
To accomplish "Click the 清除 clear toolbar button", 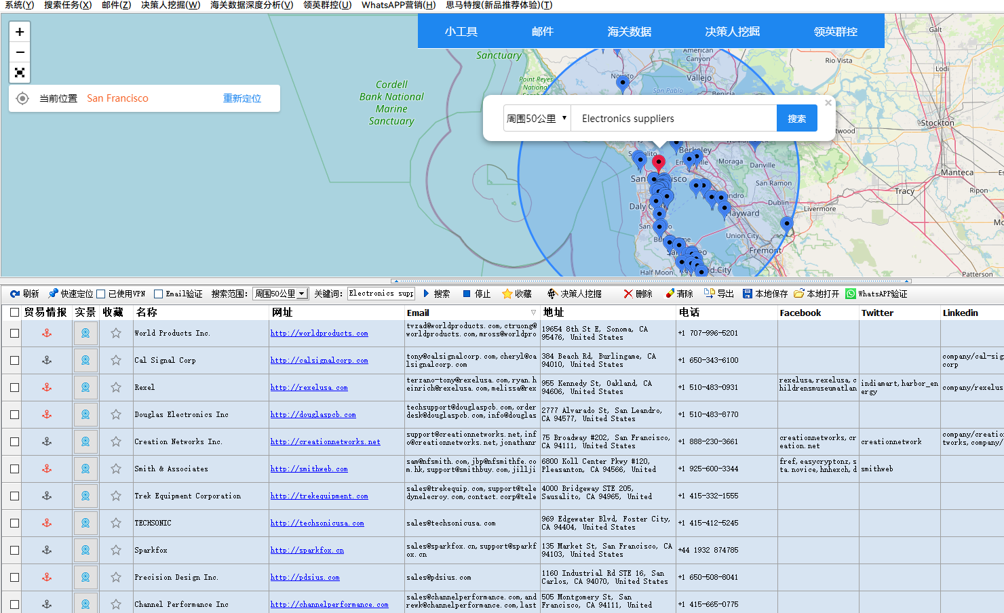I will (679, 294).
